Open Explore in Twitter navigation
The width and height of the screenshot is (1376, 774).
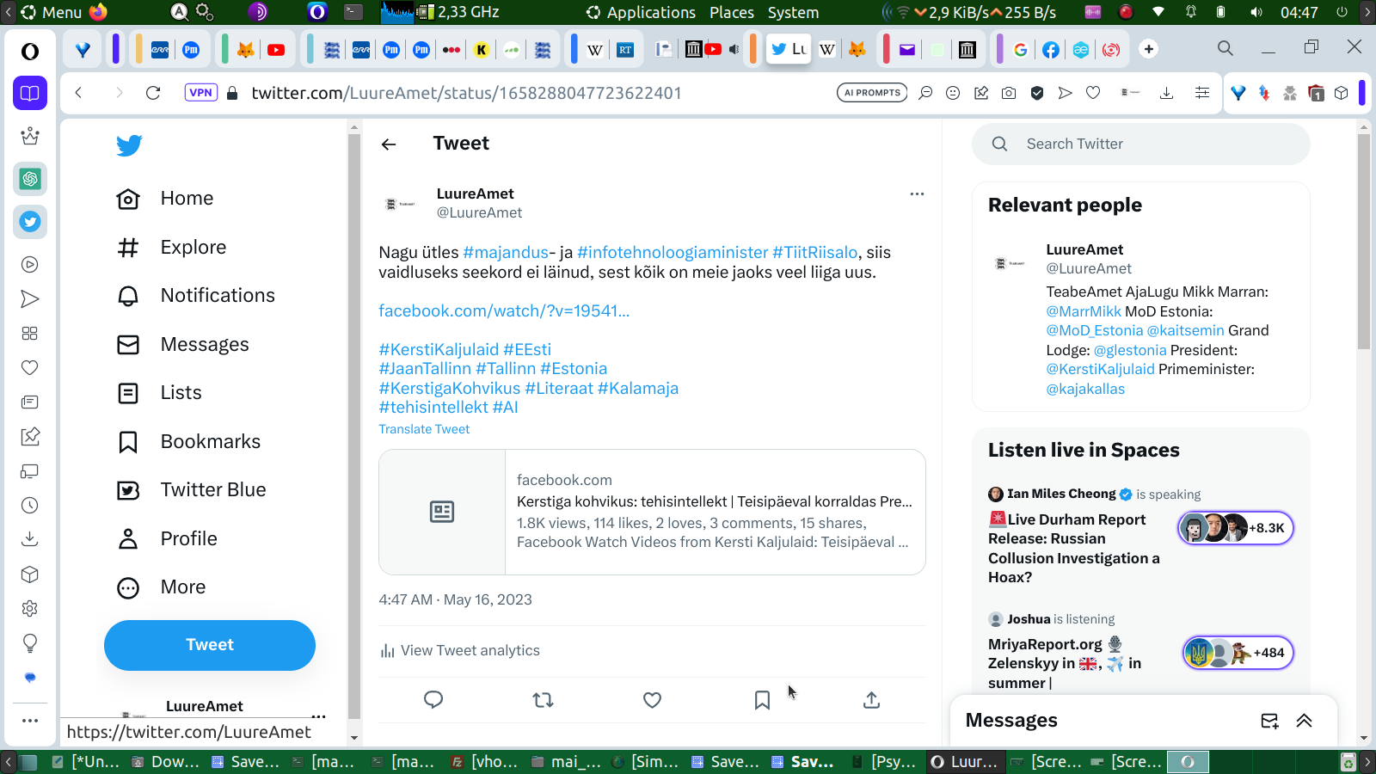pyautogui.click(x=171, y=248)
